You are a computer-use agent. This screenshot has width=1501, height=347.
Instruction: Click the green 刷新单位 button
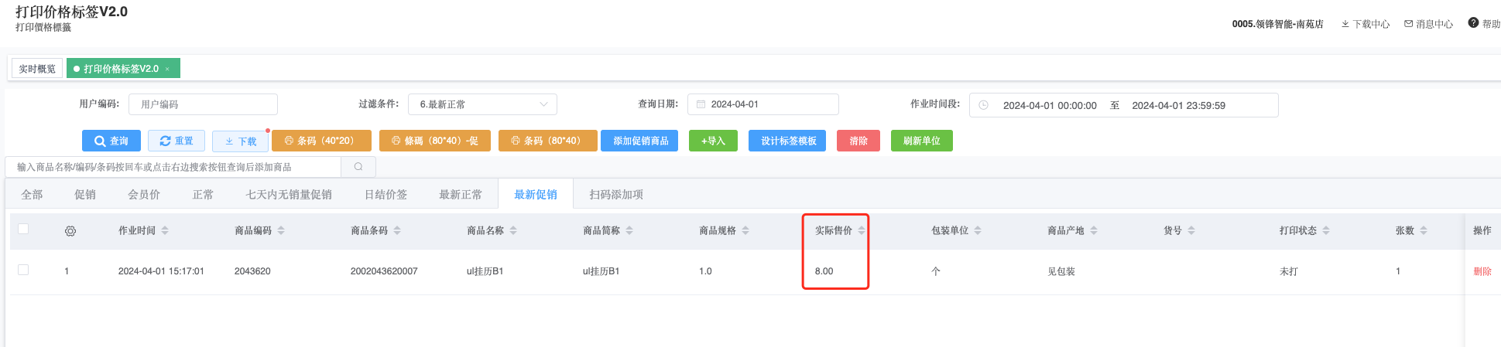(x=921, y=141)
